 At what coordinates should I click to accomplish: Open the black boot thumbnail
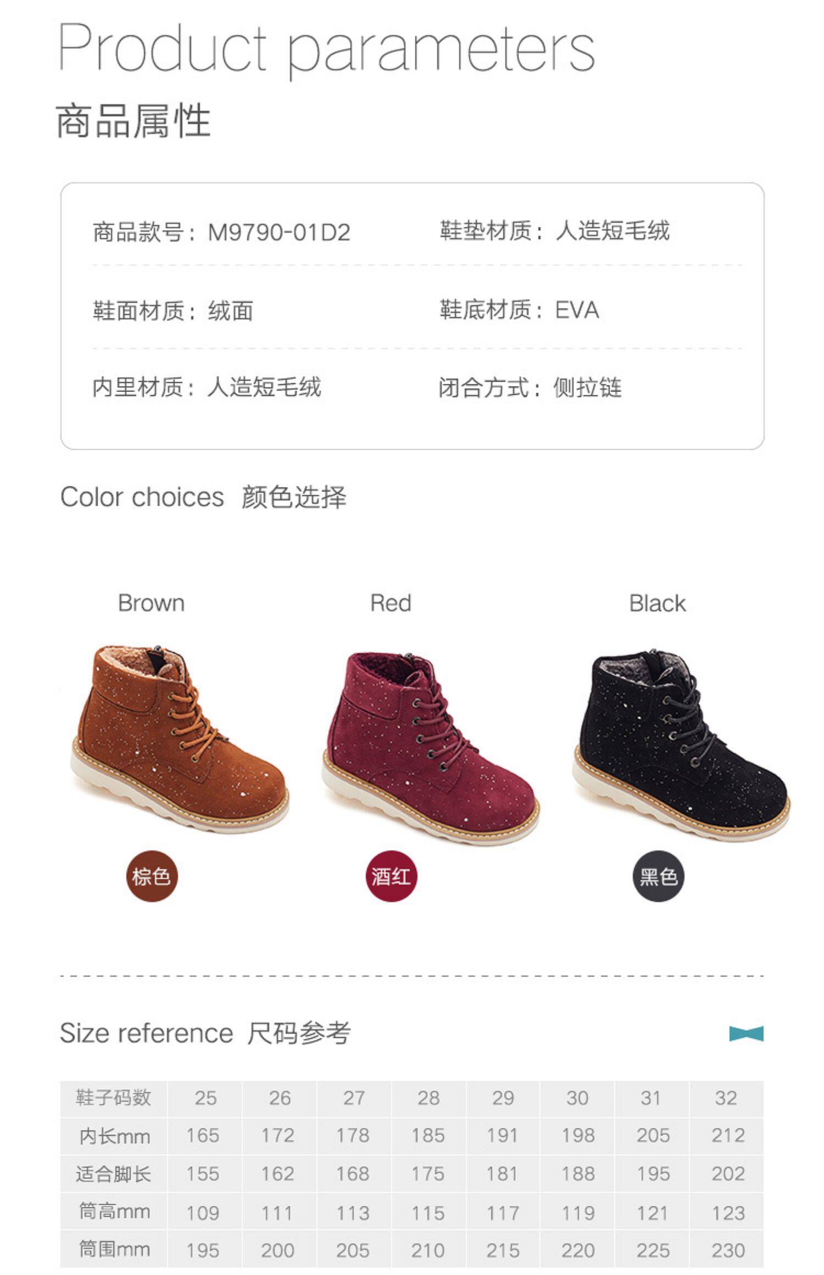(681, 744)
